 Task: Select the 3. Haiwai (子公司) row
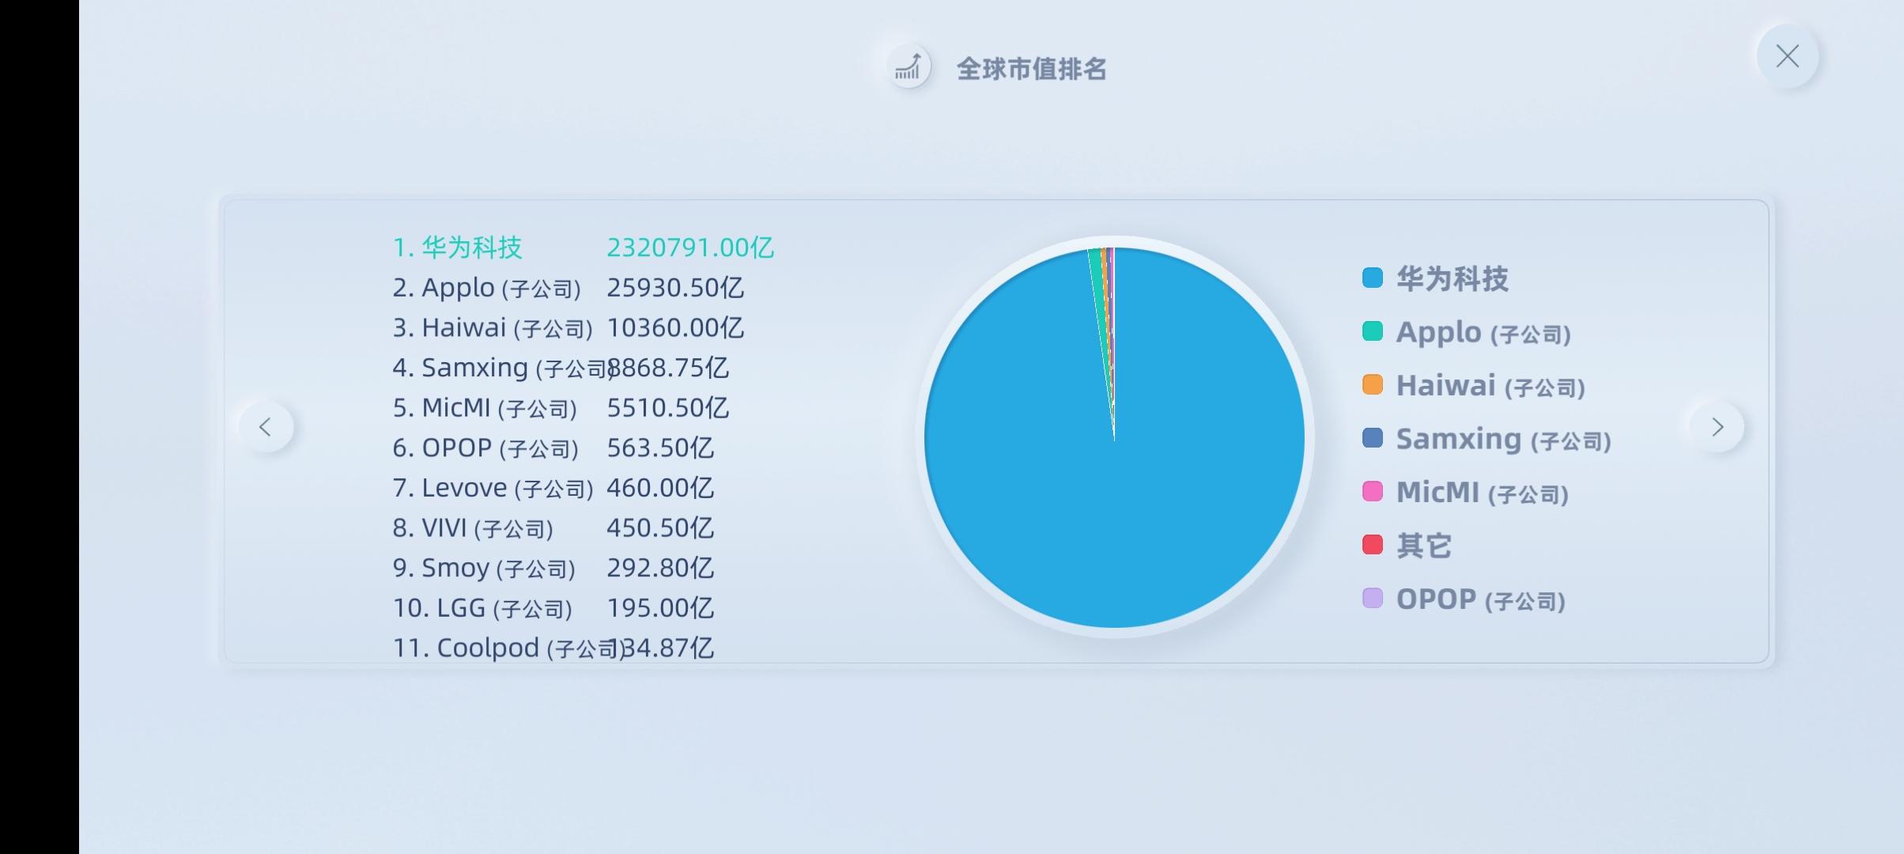click(569, 328)
